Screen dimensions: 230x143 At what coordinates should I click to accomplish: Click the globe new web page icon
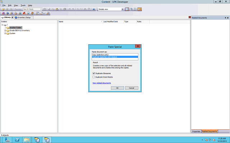20,13
